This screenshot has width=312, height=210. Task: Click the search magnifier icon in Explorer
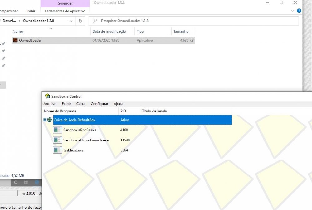pos(95,21)
